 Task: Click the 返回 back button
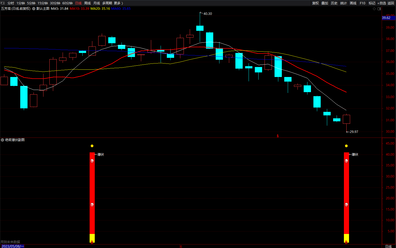click(x=391, y=3)
